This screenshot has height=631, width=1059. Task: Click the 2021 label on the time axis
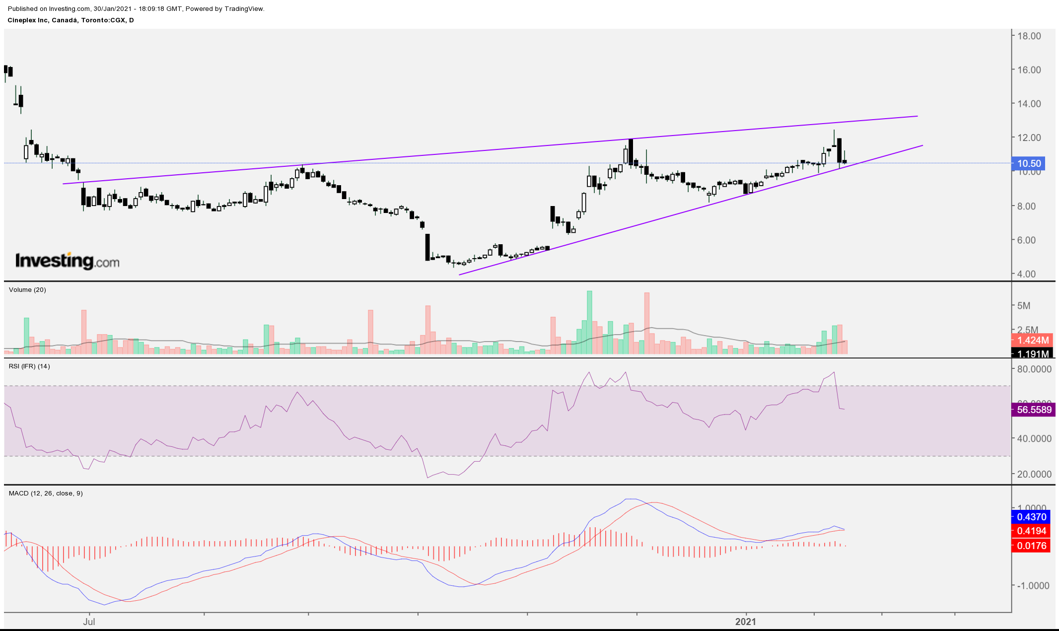745,622
